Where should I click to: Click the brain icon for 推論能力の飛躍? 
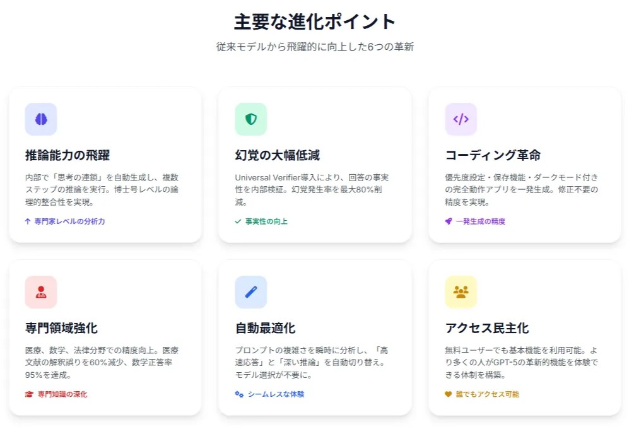pyautogui.click(x=41, y=119)
